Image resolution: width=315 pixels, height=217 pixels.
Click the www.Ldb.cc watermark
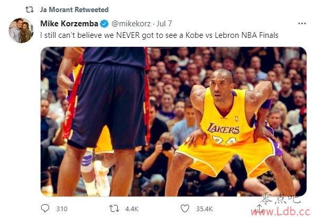[280, 212]
